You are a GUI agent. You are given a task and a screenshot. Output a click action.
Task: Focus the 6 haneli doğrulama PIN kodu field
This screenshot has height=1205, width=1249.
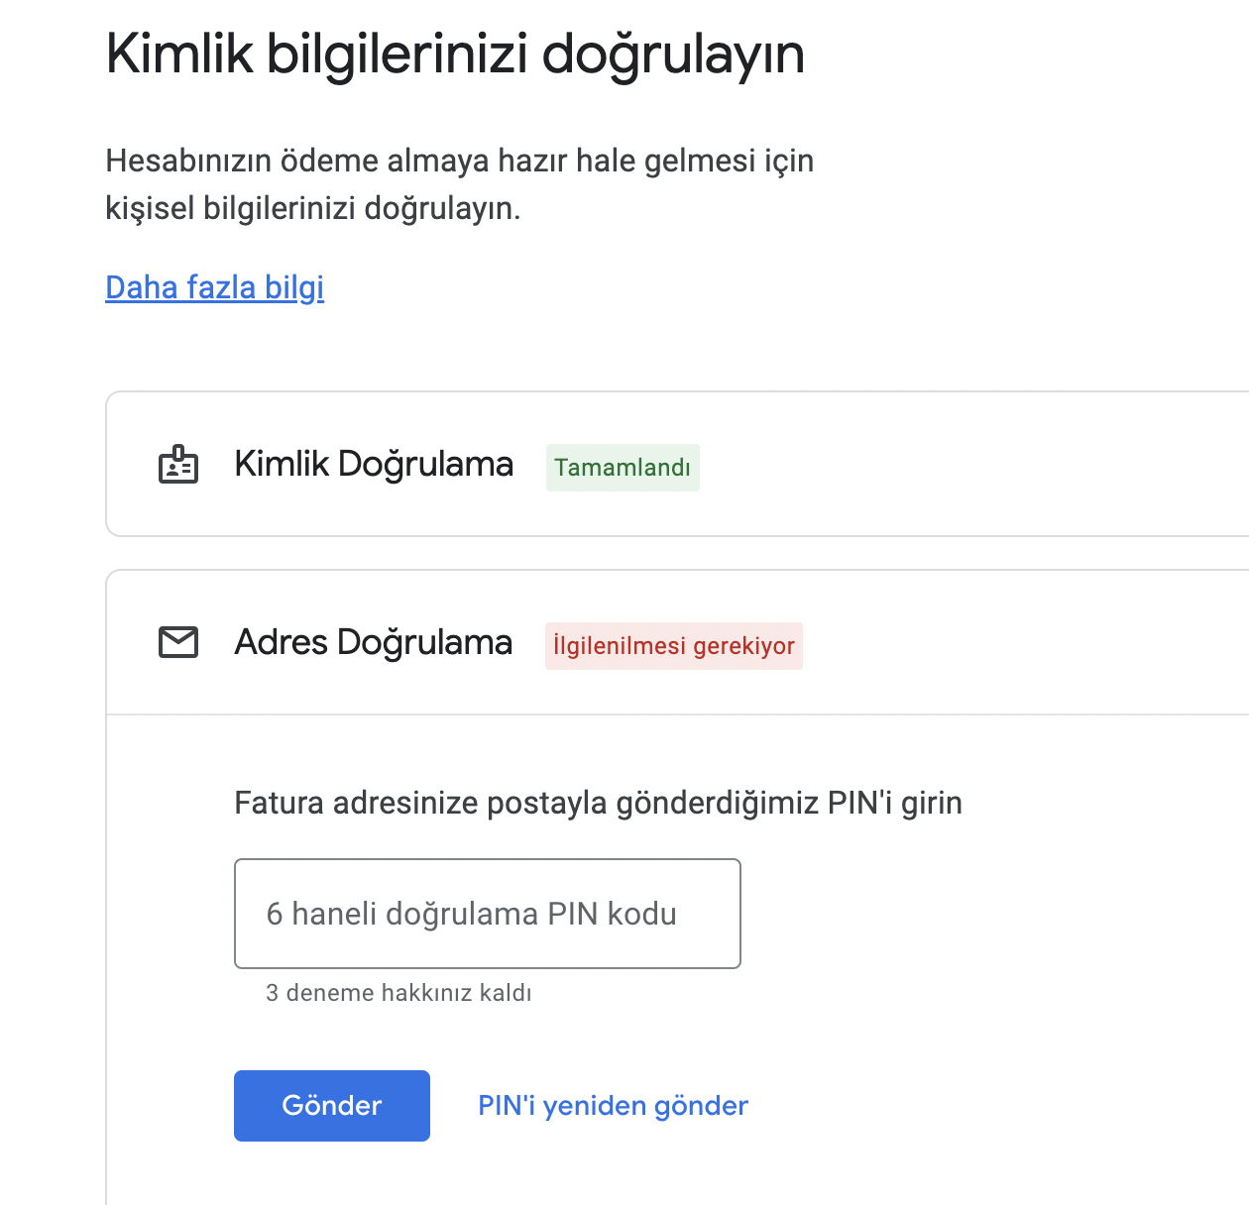488,914
